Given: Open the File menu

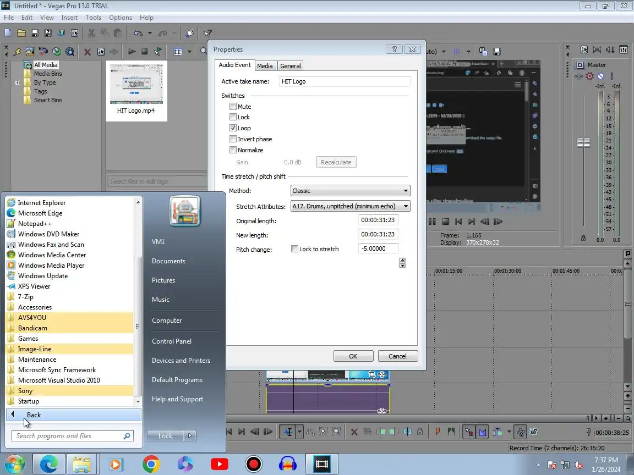Looking at the screenshot, I should pyautogui.click(x=8, y=18).
